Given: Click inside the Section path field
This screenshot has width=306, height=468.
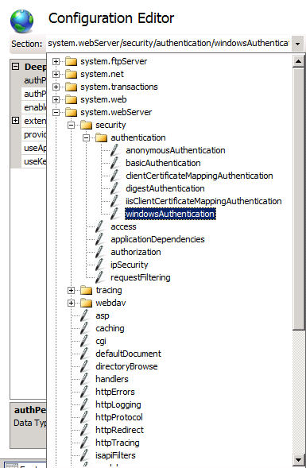Looking at the screenshot, I should (168, 44).
